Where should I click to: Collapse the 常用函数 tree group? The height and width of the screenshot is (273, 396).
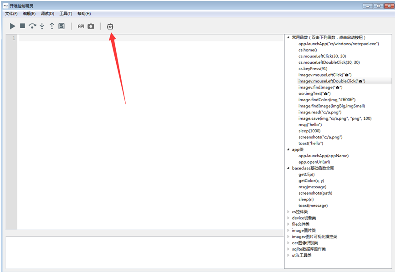(288, 37)
